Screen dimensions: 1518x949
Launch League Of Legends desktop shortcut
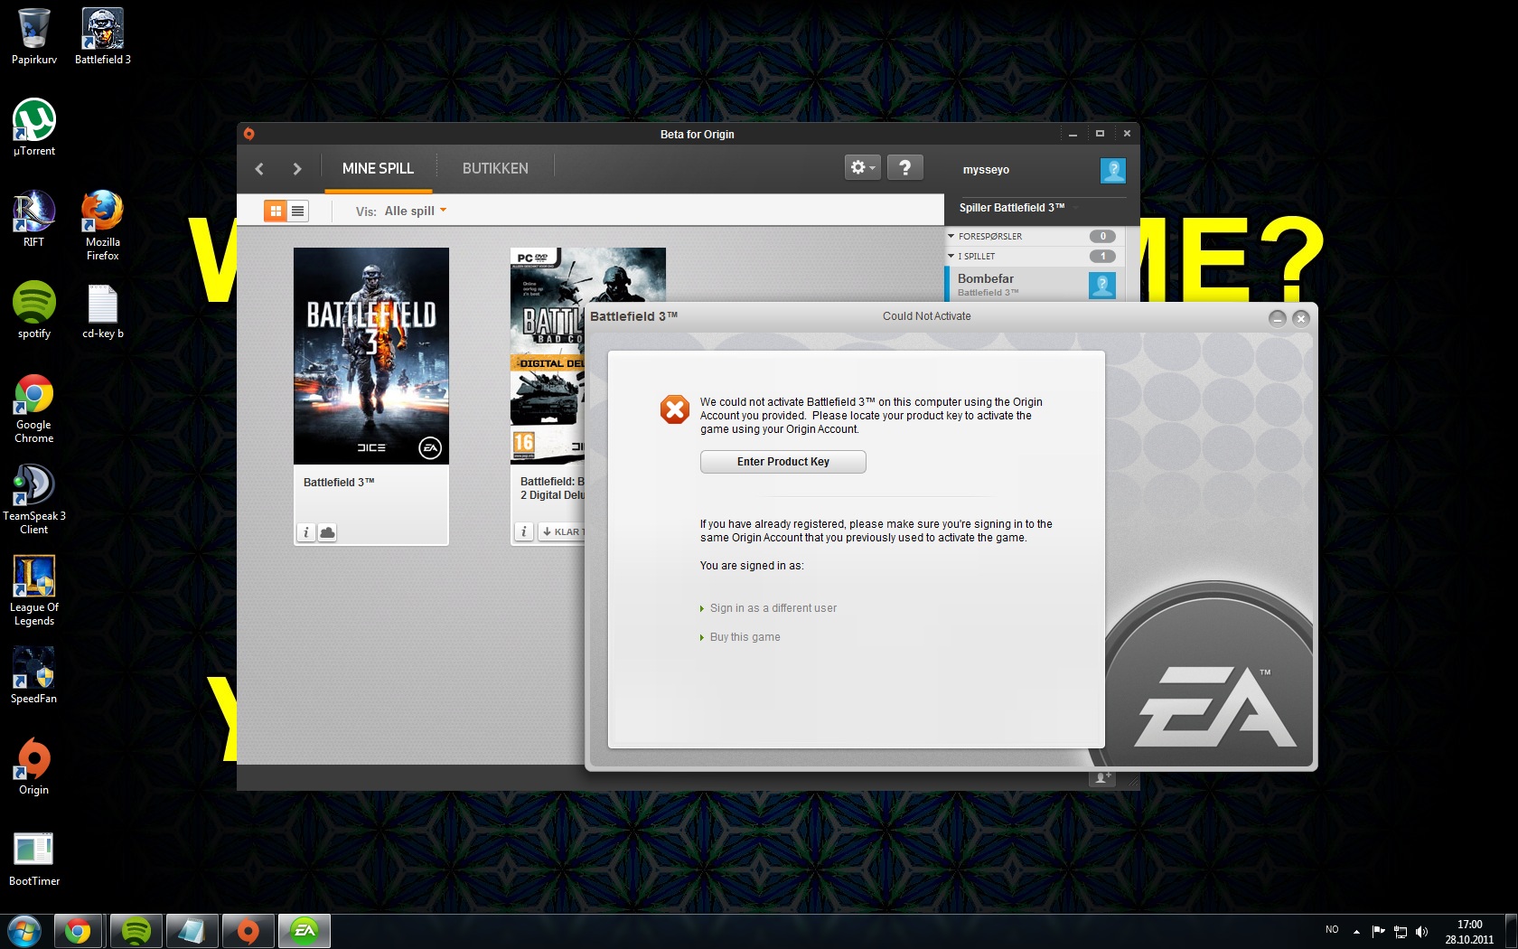click(x=33, y=591)
